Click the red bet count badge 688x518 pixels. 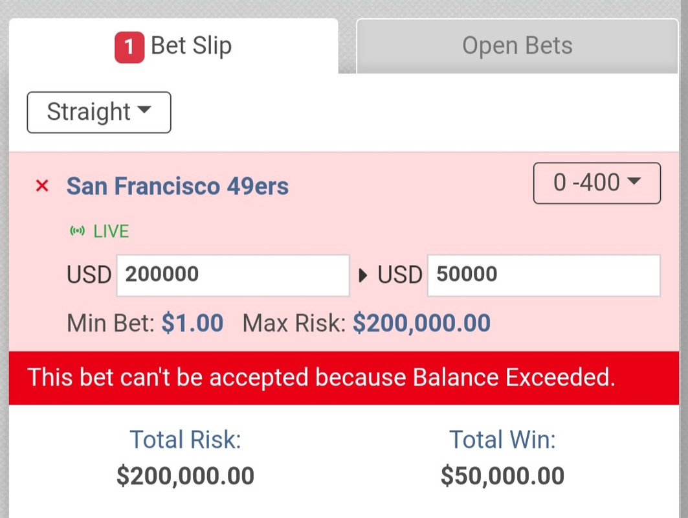coord(129,47)
